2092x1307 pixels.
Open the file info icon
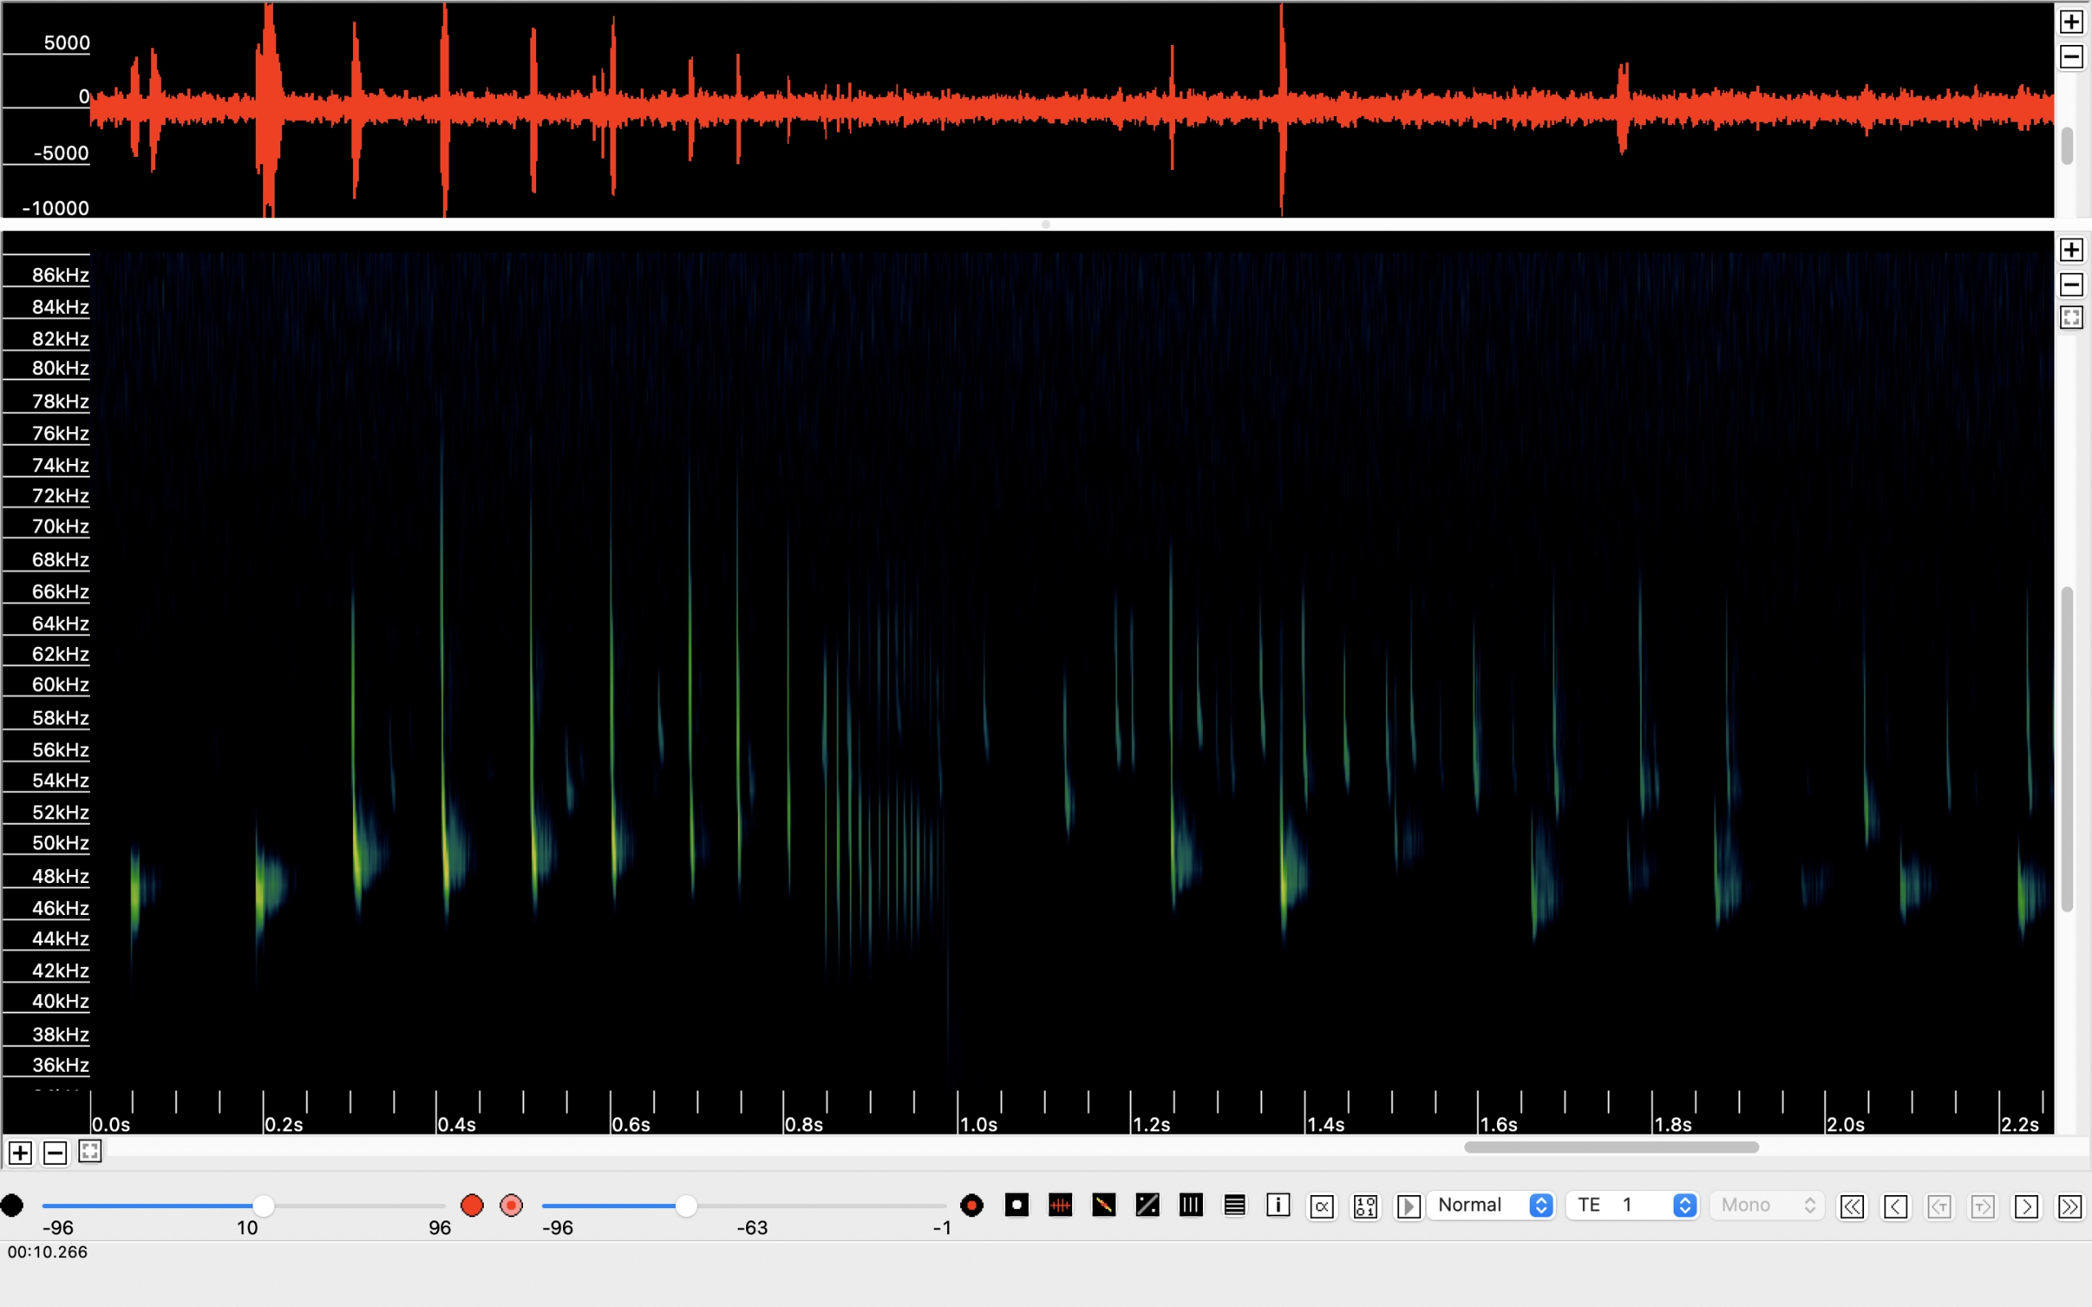tap(1278, 1205)
